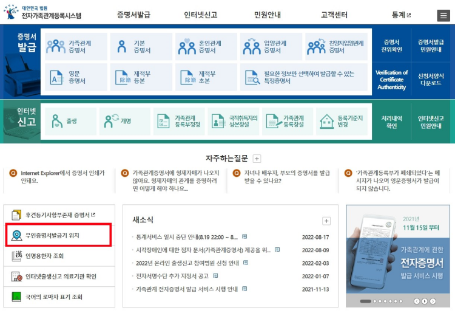Open the 통계 external link menu

401,15
